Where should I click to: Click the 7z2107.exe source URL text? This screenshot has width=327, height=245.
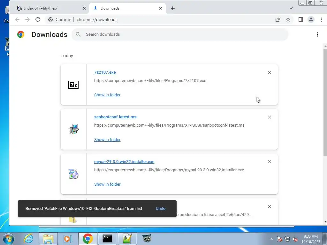(x=150, y=81)
